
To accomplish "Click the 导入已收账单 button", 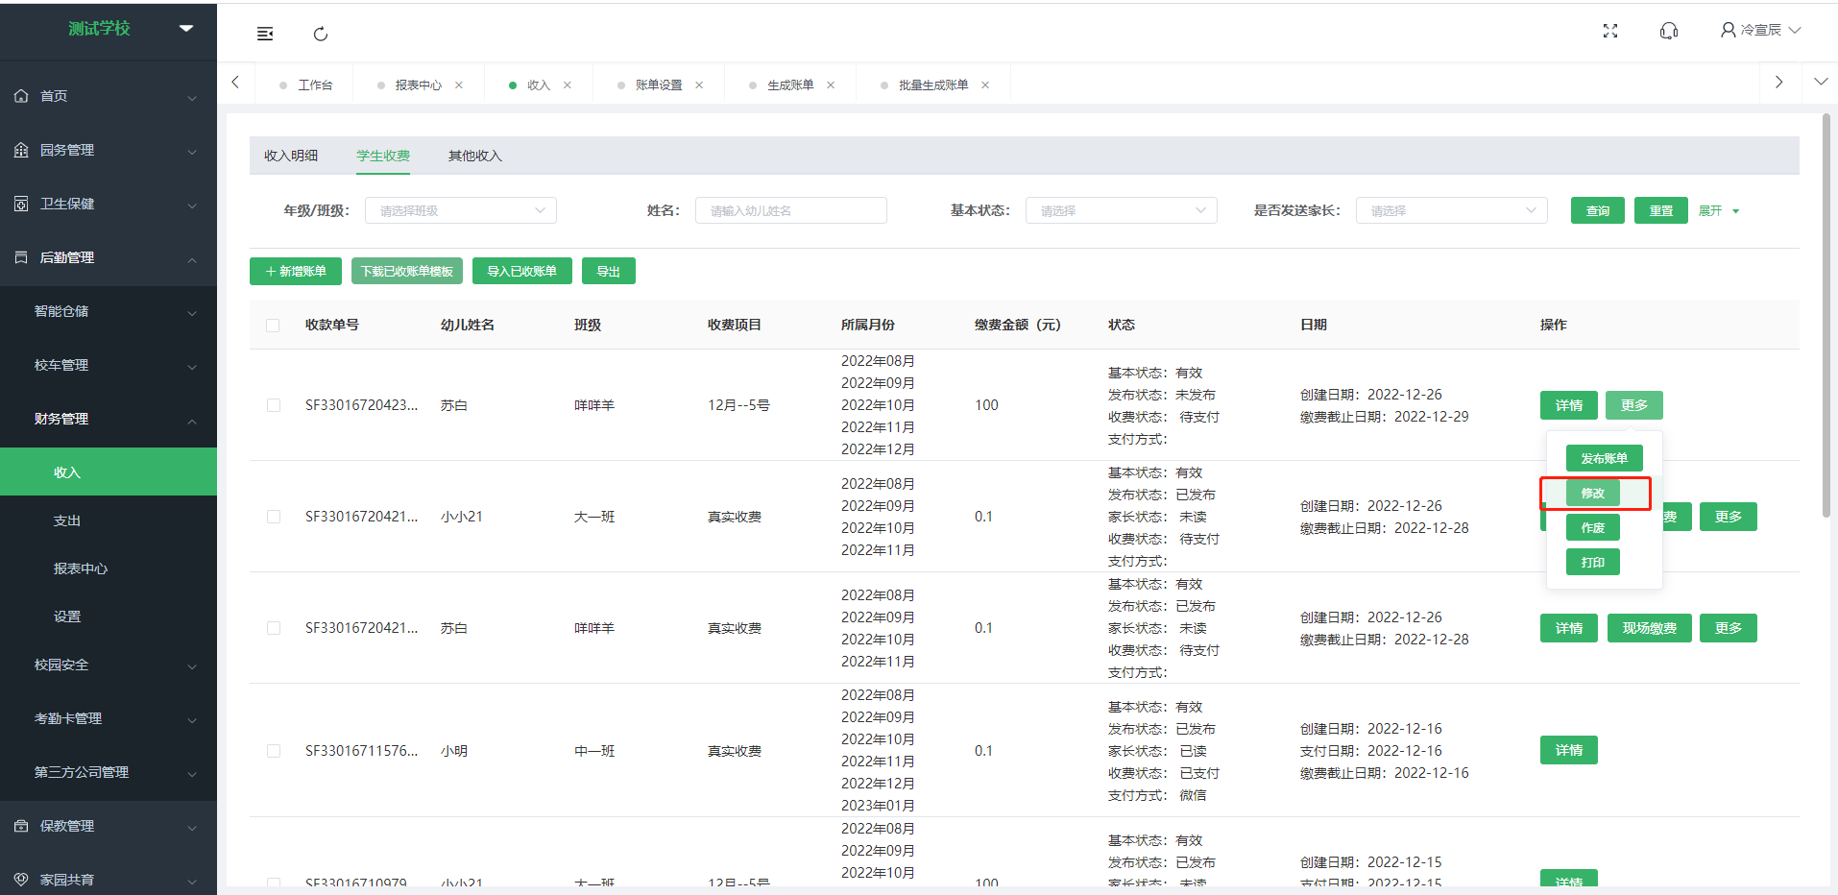I will pos(522,271).
